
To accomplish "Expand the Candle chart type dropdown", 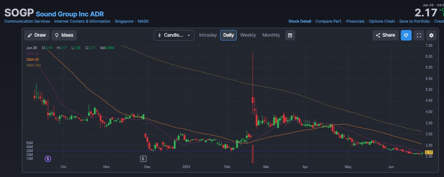I will [174, 35].
